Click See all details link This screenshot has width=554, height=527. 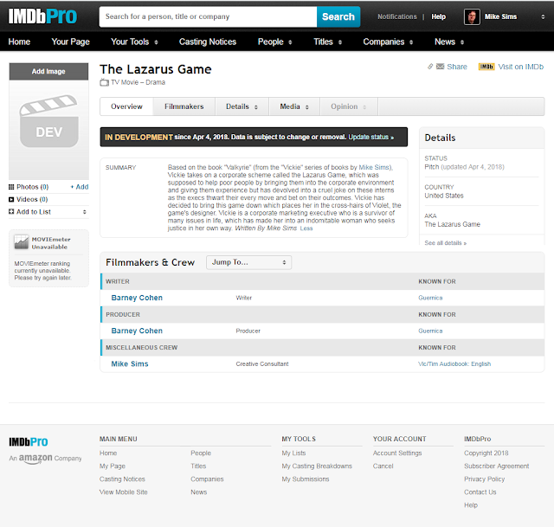click(x=445, y=243)
